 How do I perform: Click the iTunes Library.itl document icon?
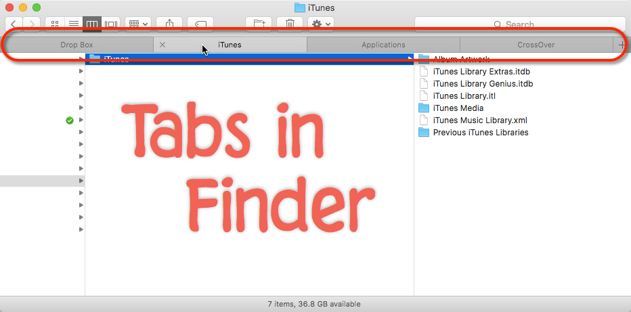point(423,95)
